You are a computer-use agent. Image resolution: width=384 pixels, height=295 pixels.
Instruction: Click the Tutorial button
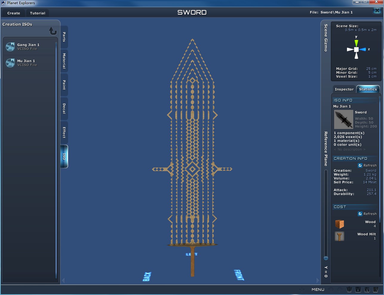click(38, 13)
